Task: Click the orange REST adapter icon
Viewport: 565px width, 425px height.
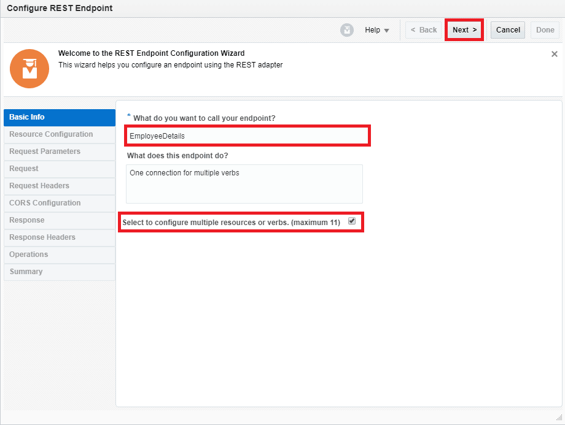Action: [29, 68]
